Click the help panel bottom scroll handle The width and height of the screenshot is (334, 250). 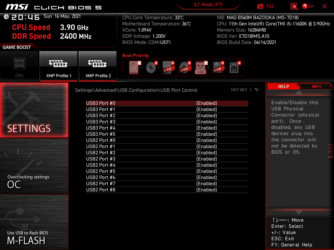click(x=299, y=212)
